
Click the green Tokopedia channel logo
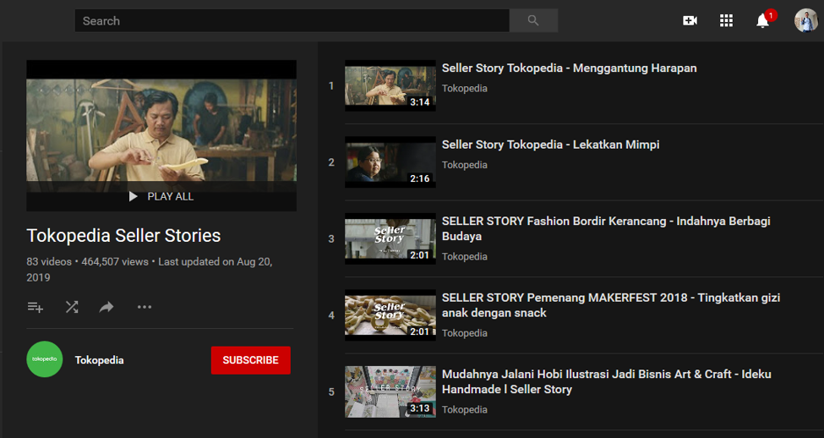45,359
